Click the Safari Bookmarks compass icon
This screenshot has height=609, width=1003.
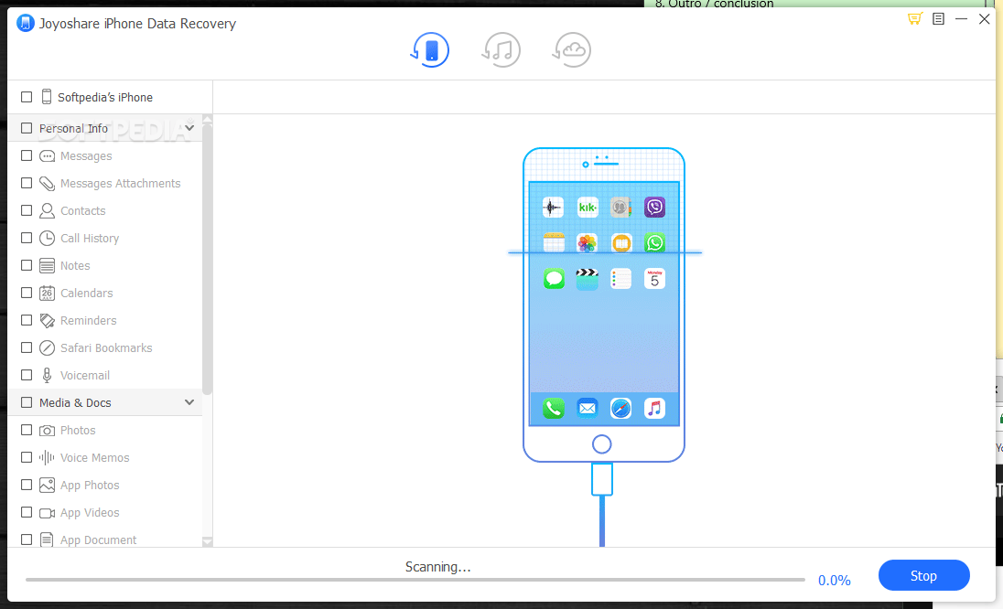(x=47, y=348)
